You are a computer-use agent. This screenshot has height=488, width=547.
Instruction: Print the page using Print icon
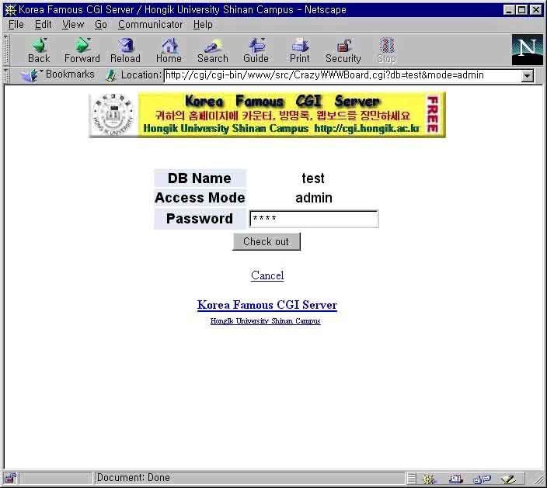point(300,50)
